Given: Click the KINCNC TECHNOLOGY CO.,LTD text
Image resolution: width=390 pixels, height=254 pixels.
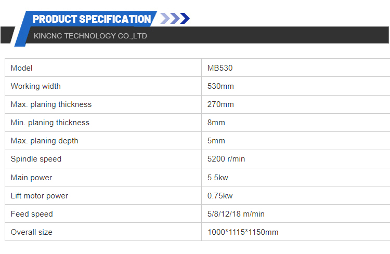Looking at the screenshot, I should (x=90, y=36).
